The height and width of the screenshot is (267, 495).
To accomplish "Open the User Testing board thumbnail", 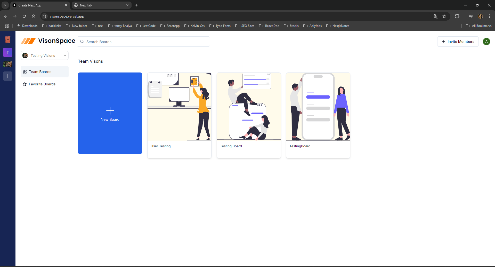I will pos(179,107).
